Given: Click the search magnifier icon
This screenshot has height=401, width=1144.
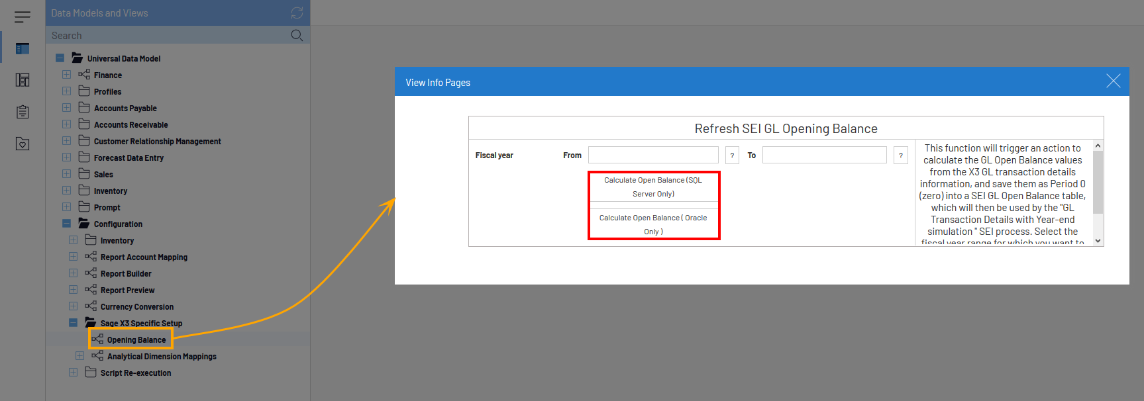Looking at the screenshot, I should click(297, 35).
